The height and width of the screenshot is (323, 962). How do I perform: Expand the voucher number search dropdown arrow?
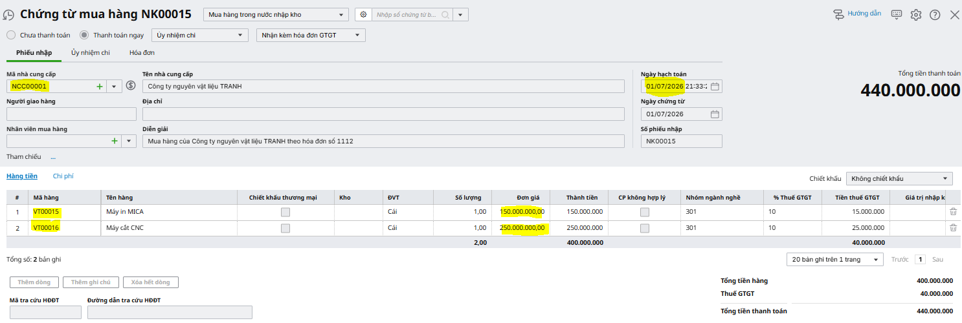460,14
